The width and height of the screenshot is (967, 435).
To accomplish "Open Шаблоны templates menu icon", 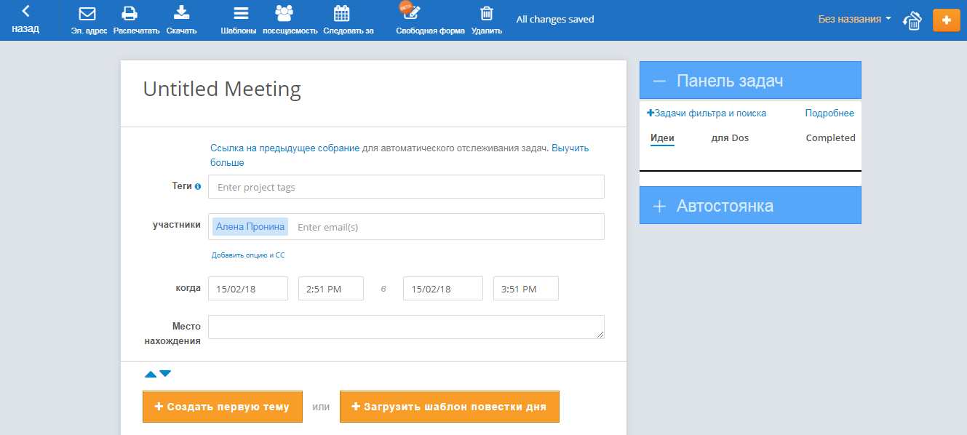I will (x=241, y=13).
